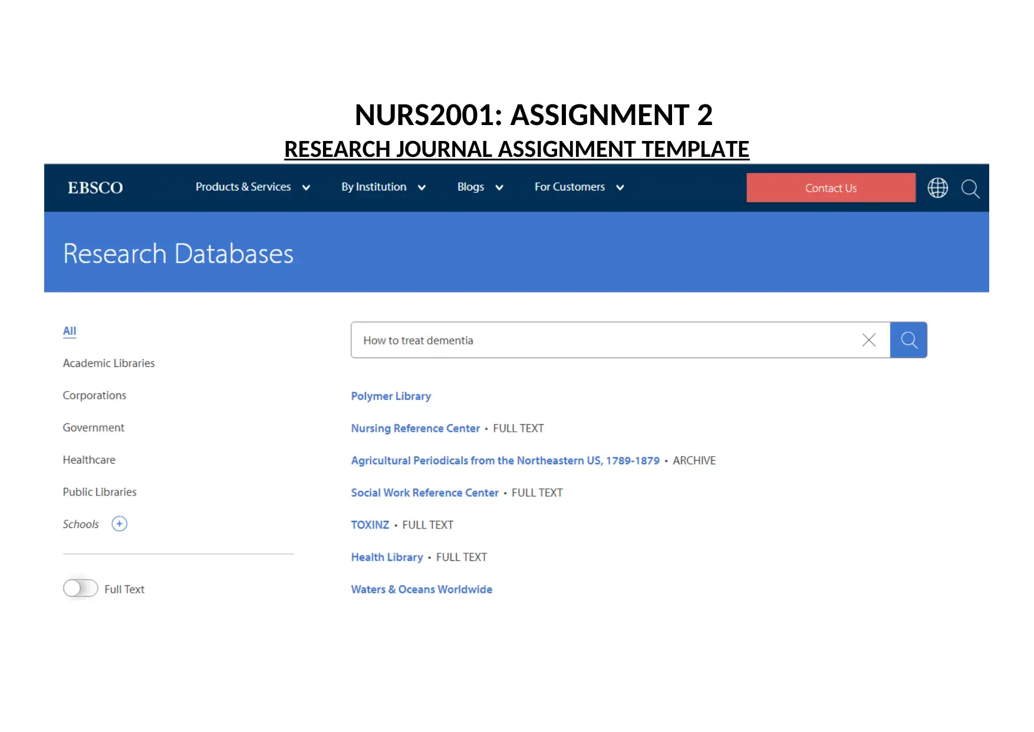Open the language globe icon
Image resolution: width=1034 pixels, height=732 pixels.
tap(937, 188)
